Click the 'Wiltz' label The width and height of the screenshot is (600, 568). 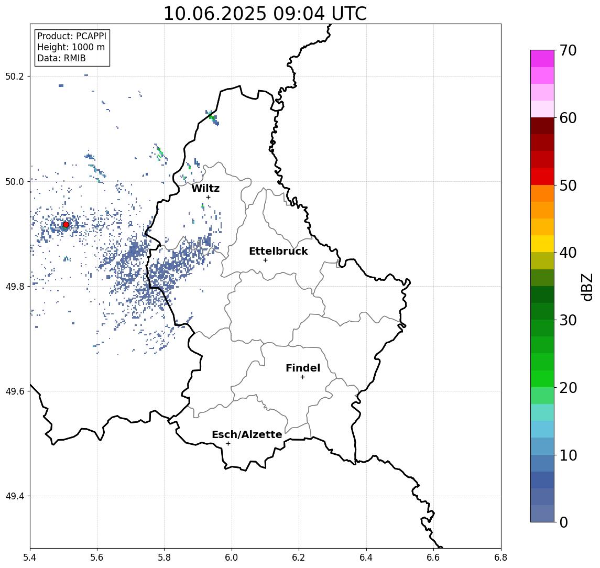point(205,188)
